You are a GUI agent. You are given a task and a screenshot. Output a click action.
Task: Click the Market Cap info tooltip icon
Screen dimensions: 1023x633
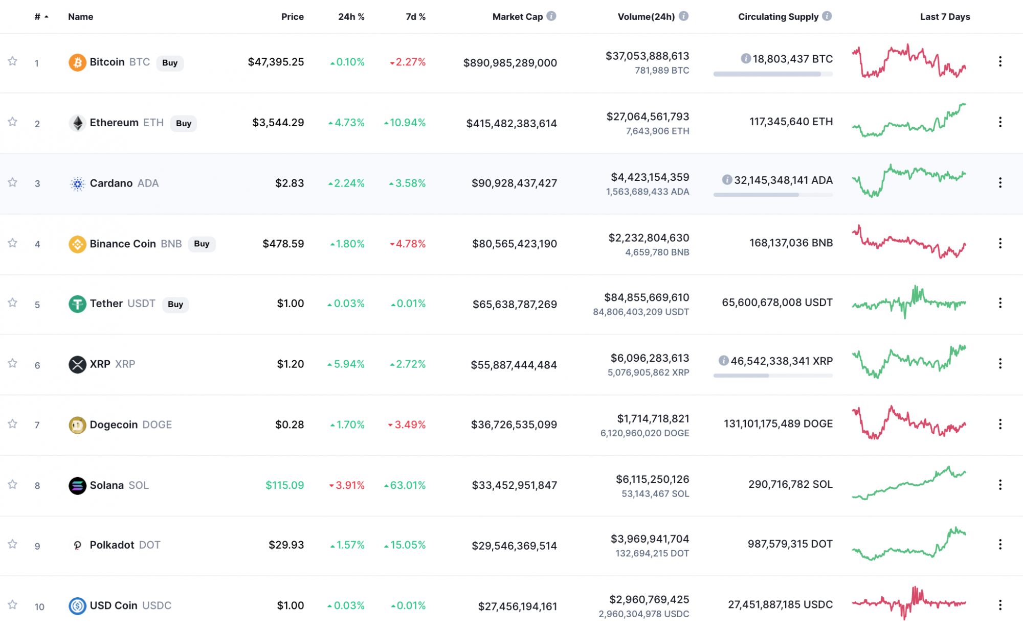550,16
